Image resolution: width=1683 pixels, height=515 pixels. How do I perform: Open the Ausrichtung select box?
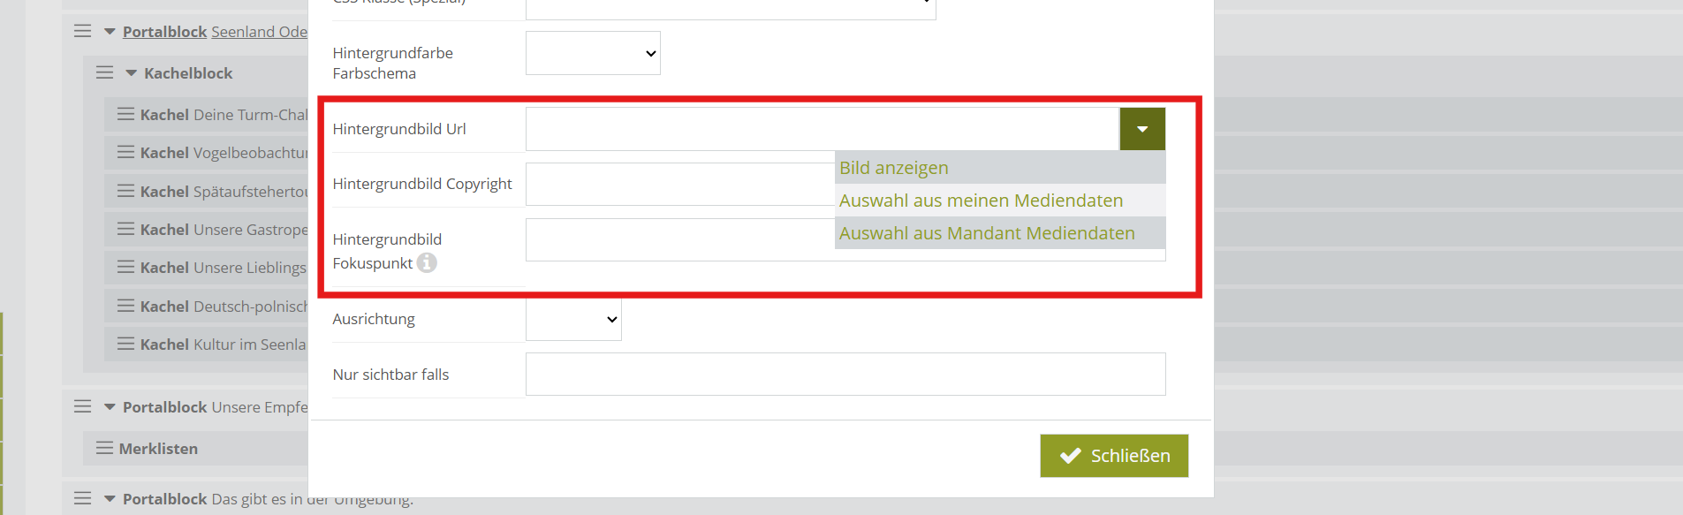[573, 319]
